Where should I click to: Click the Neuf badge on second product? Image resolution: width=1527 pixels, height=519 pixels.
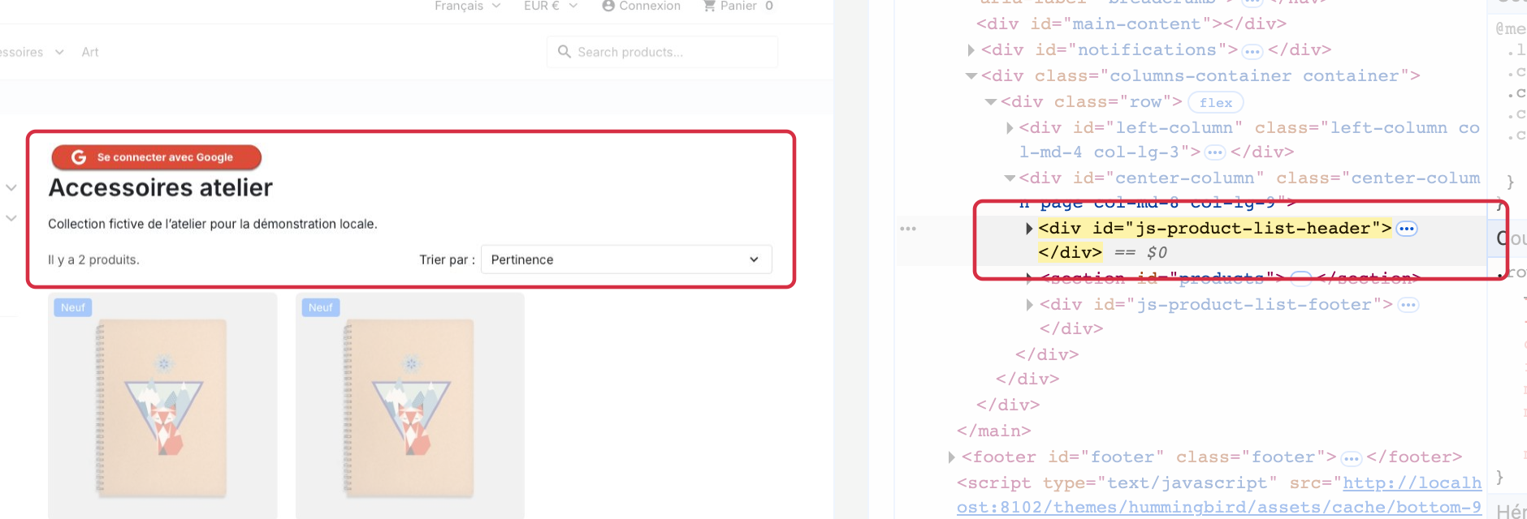click(x=321, y=307)
